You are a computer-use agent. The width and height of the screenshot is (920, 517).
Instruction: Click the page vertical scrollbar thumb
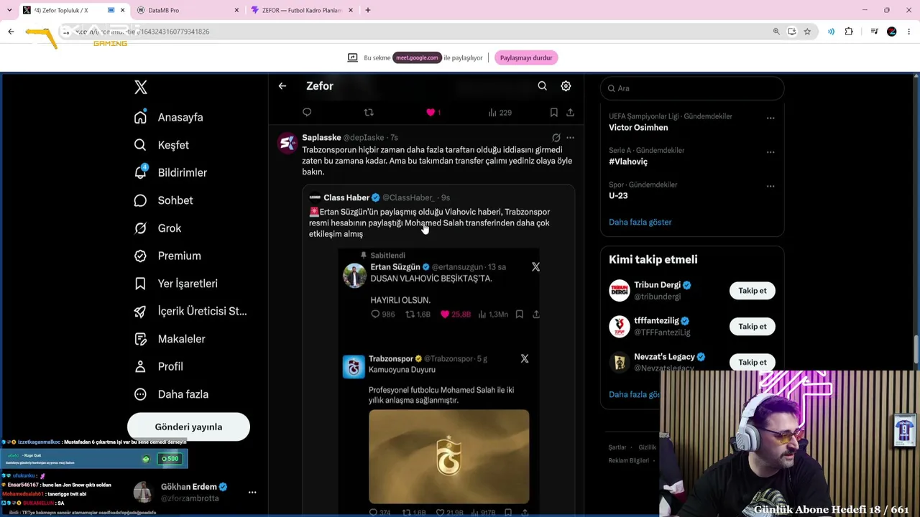tap(916, 350)
